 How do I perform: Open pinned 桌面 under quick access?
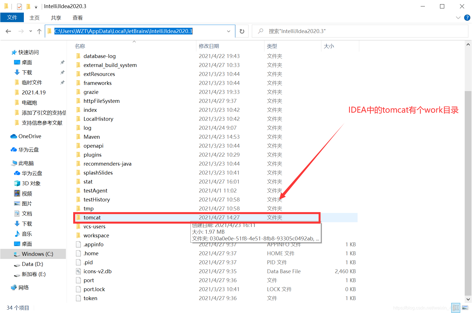click(x=27, y=62)
